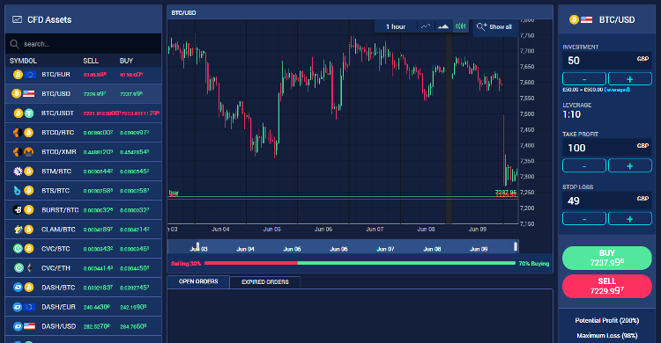The width and height of the screenshot is (661, 343).
Task: Click the Bitcoin icon beside BTC/USD header
Action: 574,19
